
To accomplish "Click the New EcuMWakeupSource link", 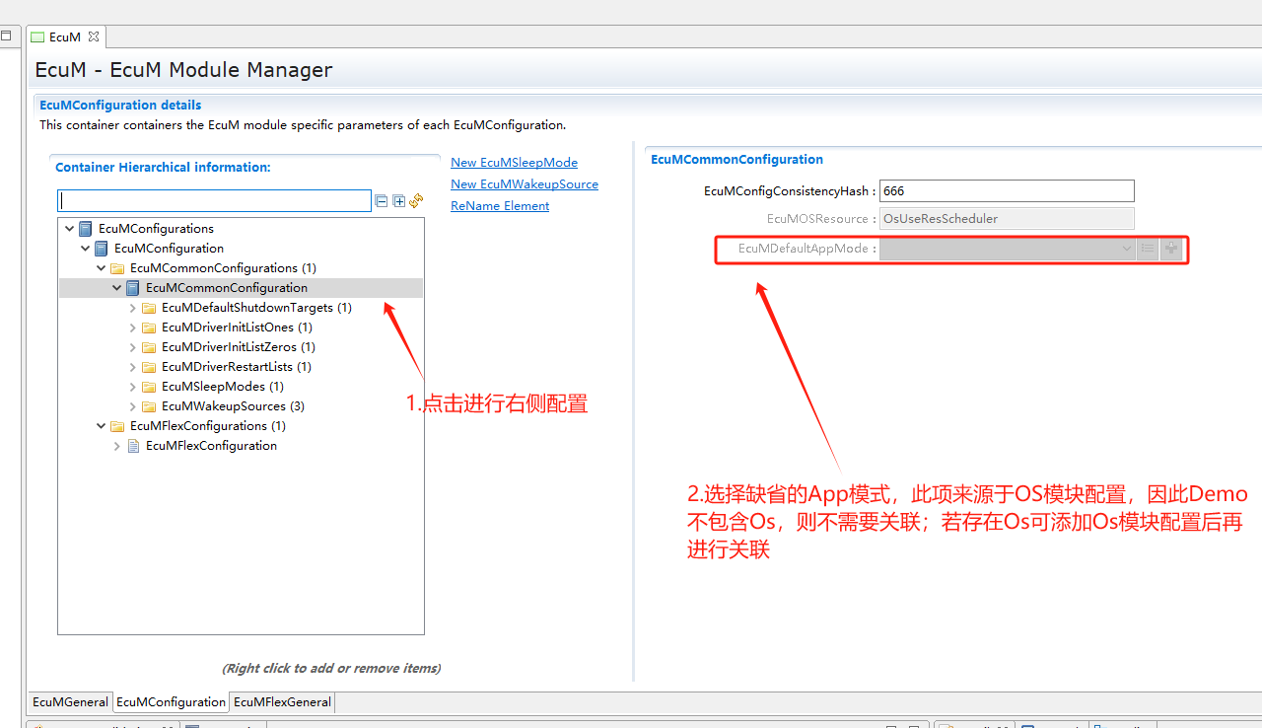I will coord(524,184).
